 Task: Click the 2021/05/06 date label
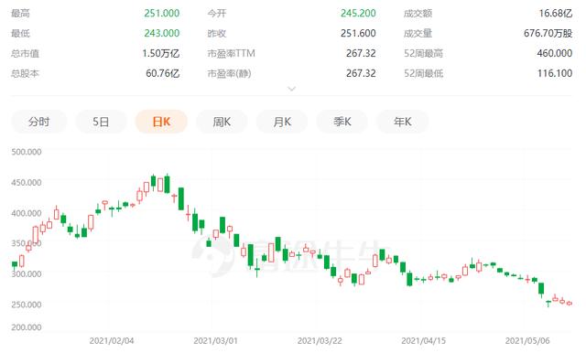(x=527, y=341)
